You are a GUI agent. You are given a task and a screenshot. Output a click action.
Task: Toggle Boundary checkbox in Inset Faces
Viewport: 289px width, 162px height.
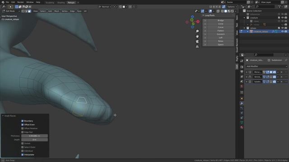click(x=23, y=121)
